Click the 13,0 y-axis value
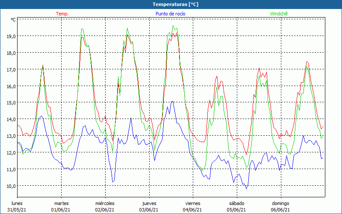 click(x=11, y=136)
